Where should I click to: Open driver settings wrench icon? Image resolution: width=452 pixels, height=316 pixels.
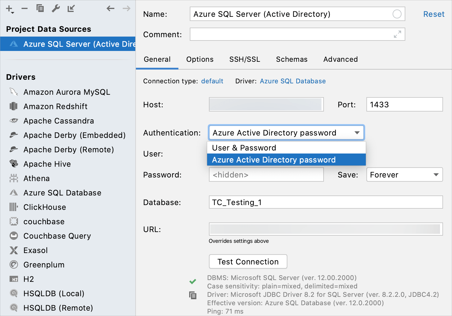56,8
